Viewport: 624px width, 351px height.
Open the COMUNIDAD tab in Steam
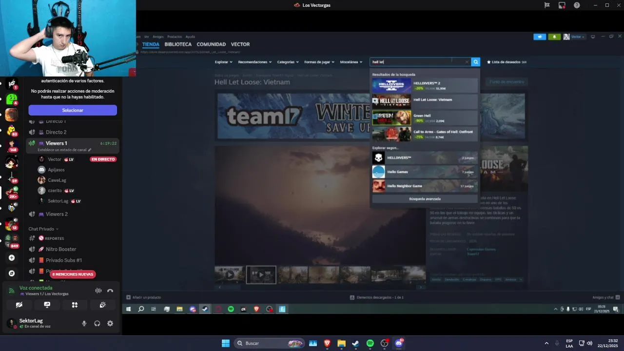211,44
